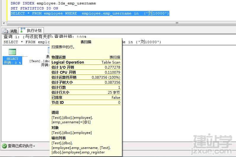236x157 pixels.
Task: Open the 消息 (Messages) tab
Action: tap(10, 31)
